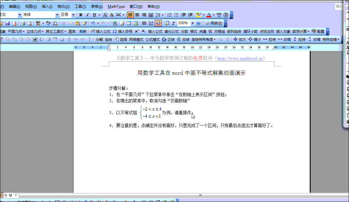Screen dimensions: 349x202
Task: Click the 刷新 refresh button
Action: click(83, 32)
